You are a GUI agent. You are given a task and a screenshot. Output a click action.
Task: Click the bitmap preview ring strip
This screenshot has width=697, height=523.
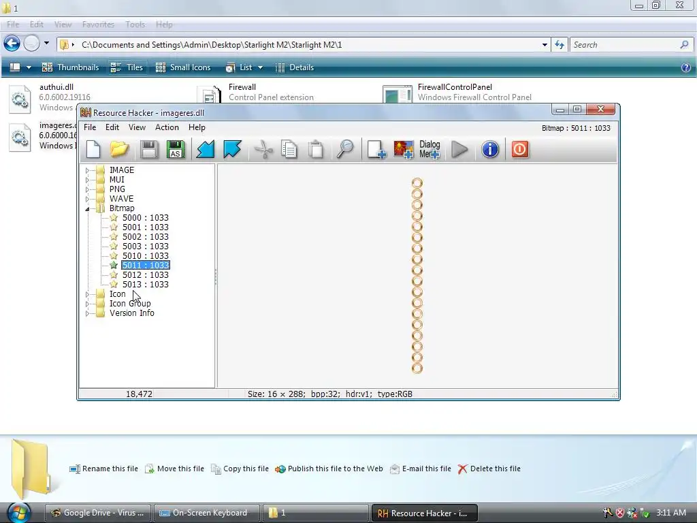417,276
